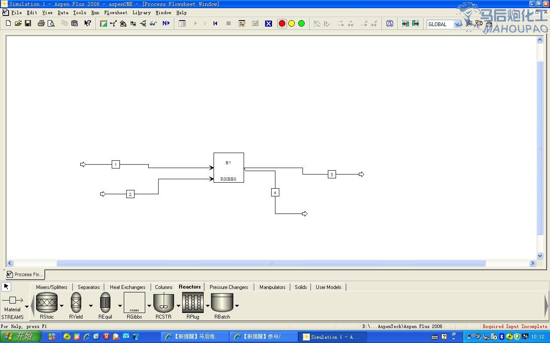Open a file with the folder icon
The height and width of the screenshot is (343, 550).
pos(18,24)
